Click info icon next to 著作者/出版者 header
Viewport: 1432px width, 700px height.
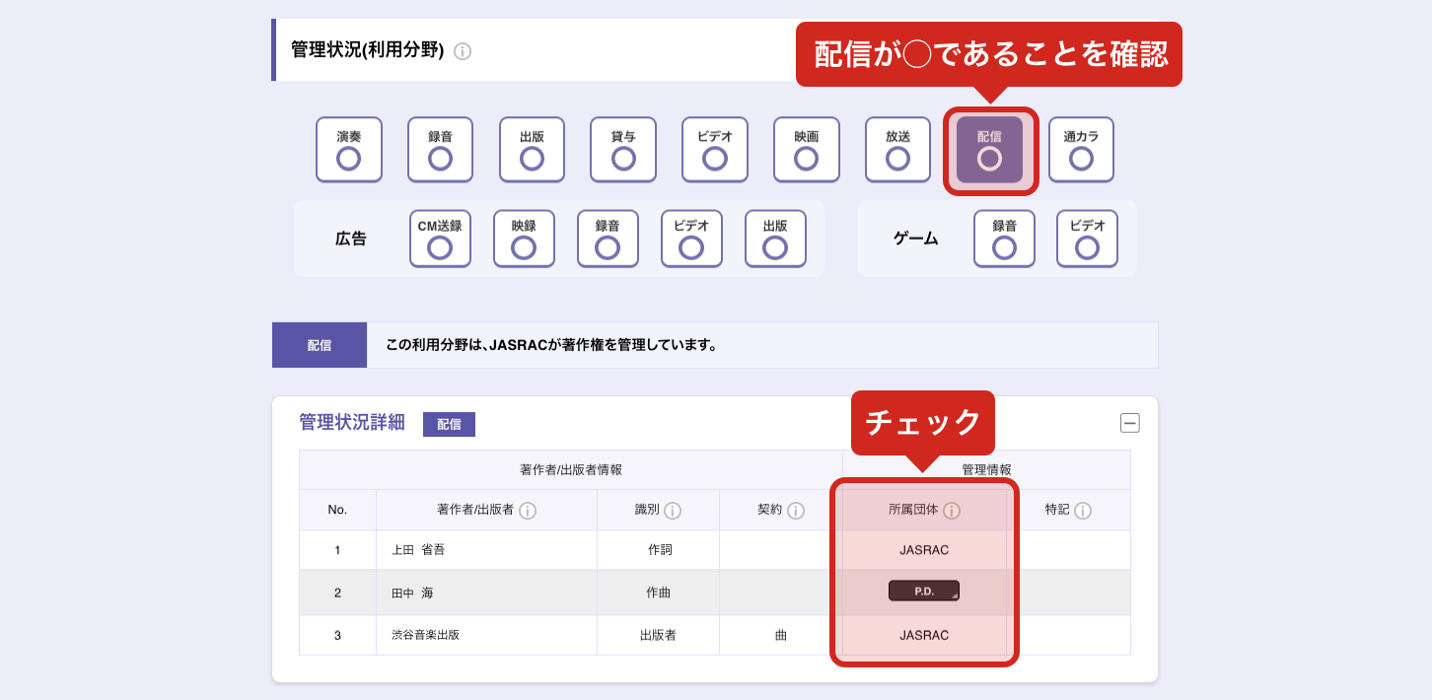(x=528, y=511)
